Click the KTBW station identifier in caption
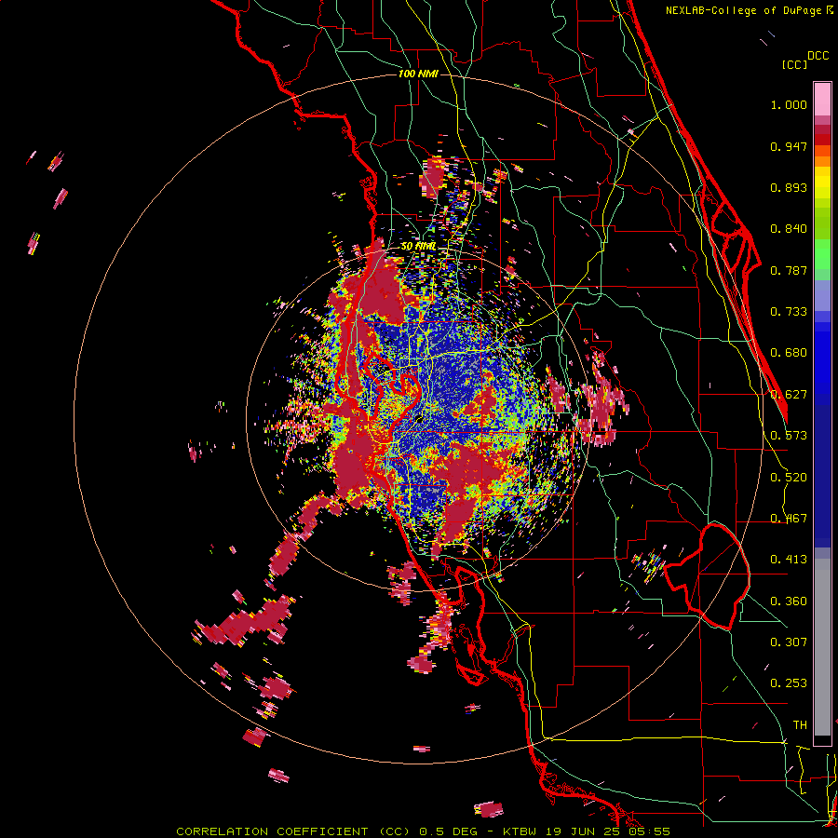Screen dimensions: 838x838 tap(519, 831)
